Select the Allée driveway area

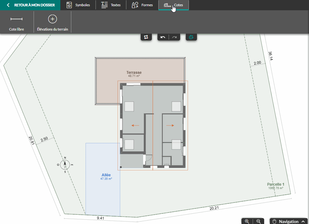click(x=106, y=175)
